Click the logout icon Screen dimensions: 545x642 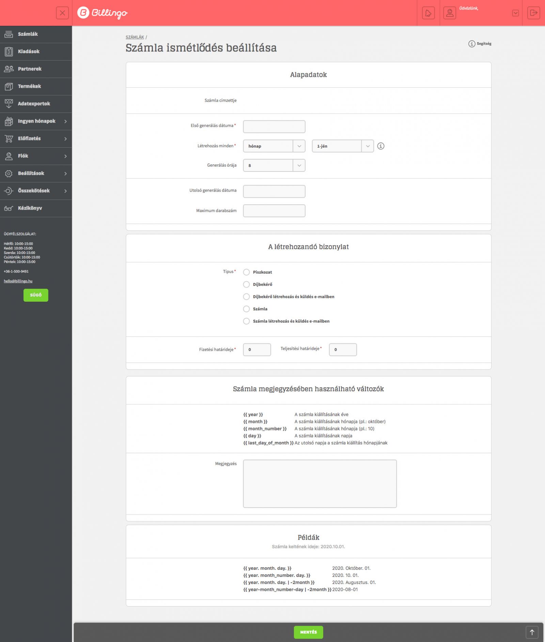(533, 13)
